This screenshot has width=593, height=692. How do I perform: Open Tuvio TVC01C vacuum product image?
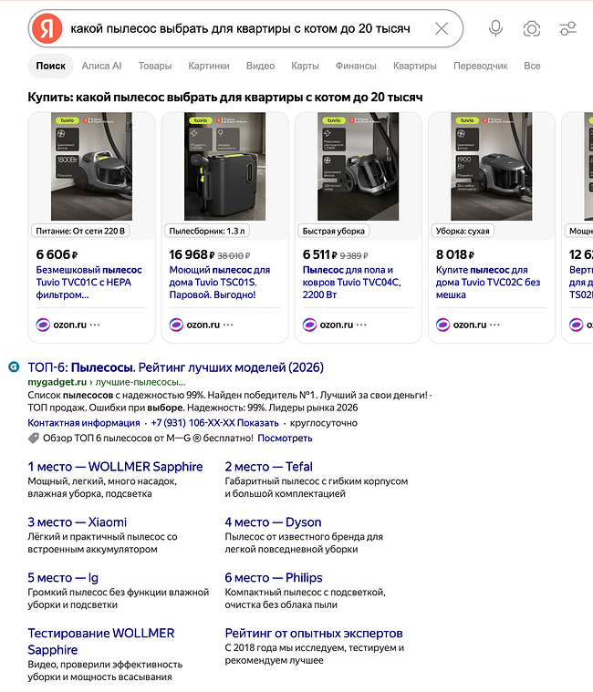pos(91,166)
